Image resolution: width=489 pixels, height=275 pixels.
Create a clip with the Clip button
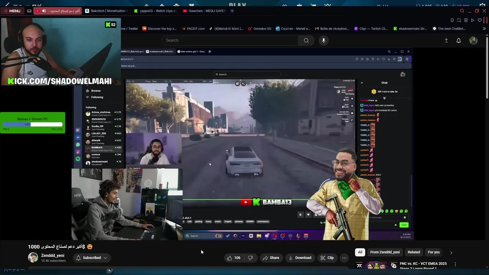coord(327,258)
